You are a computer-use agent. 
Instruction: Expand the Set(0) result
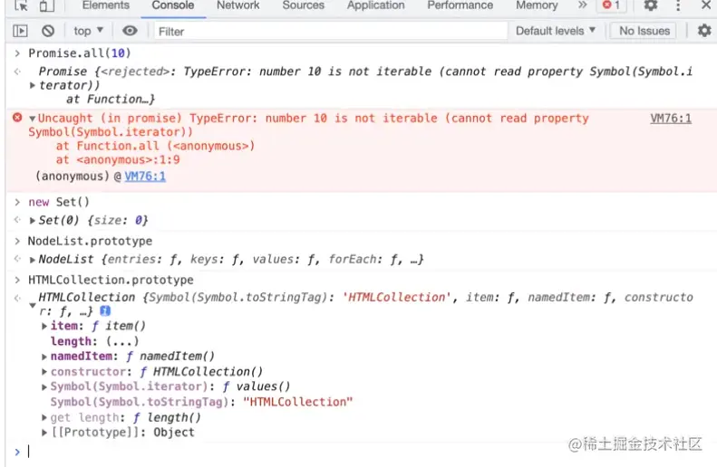(x=32, y=221)
